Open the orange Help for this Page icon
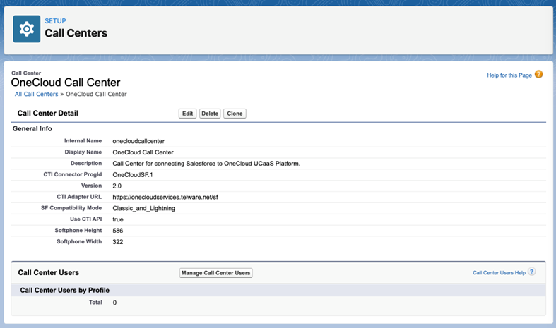Screen dimensions: 556x328 point(538,74)
